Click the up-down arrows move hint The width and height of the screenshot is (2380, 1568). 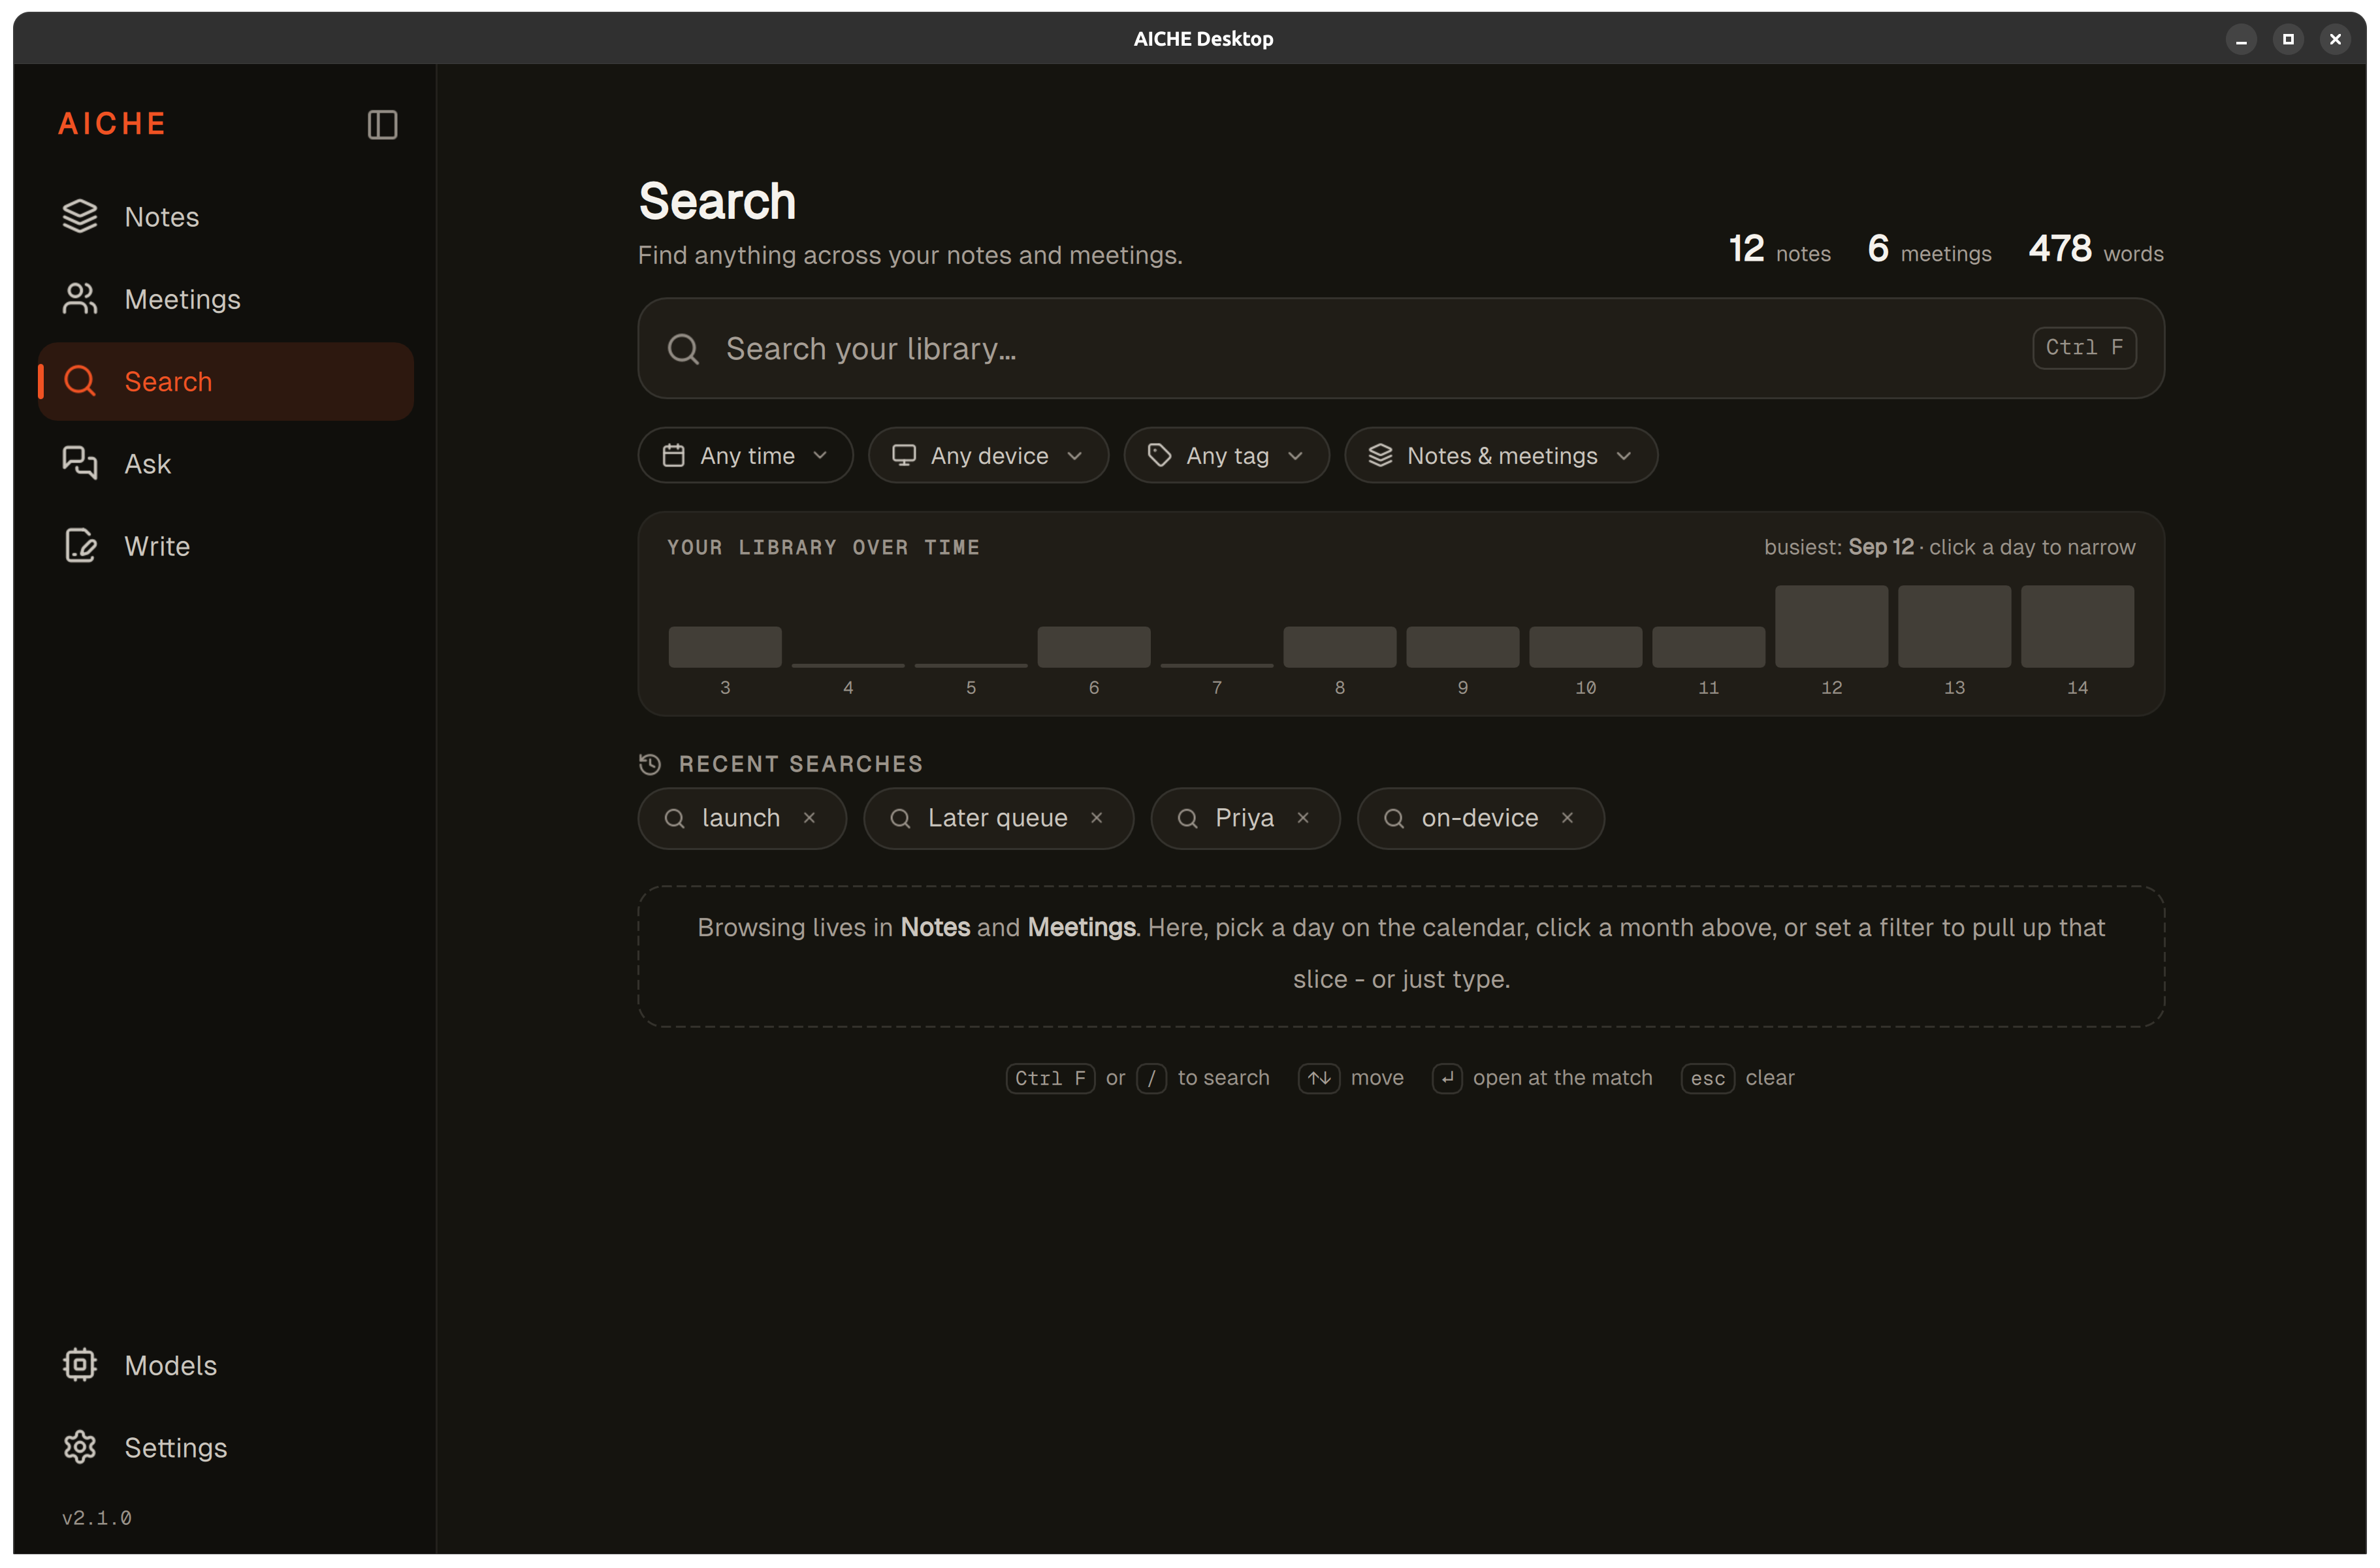point(1319,1079)
